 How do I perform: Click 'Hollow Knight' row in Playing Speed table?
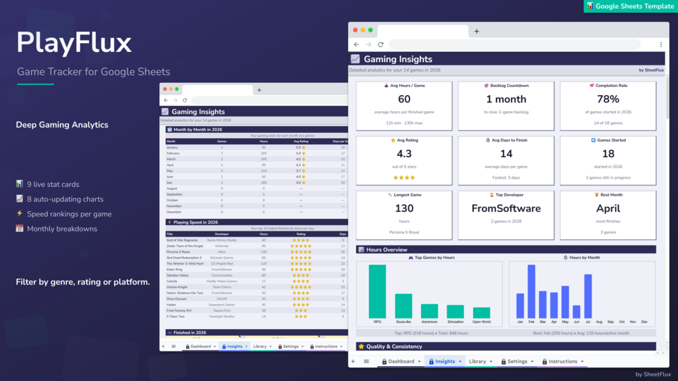[x=256, y=287]
